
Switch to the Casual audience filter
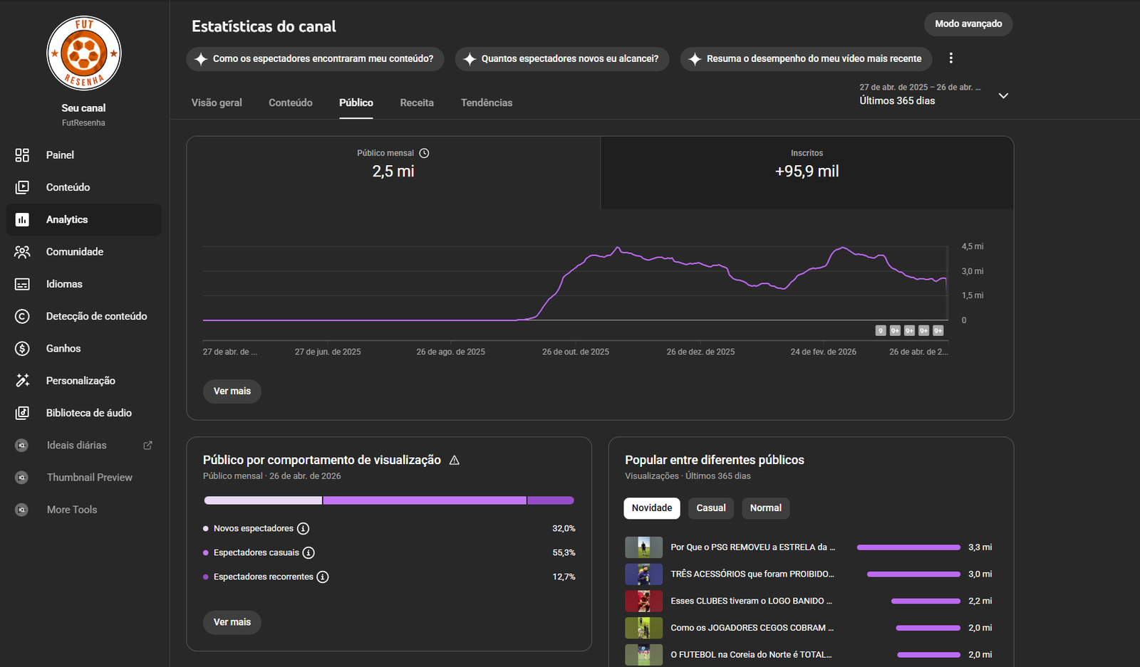pos(710,508)
